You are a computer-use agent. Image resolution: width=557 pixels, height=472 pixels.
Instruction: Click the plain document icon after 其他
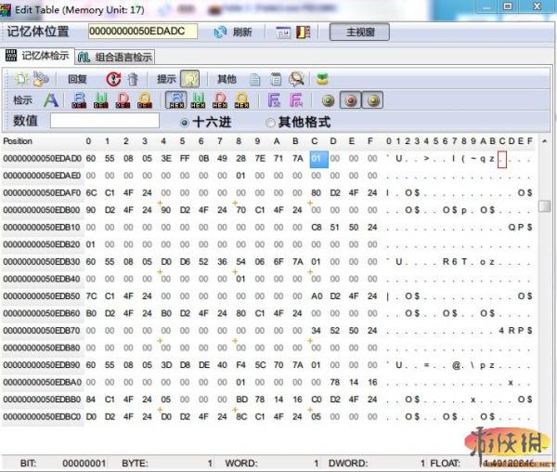click(x=254, y=79)
